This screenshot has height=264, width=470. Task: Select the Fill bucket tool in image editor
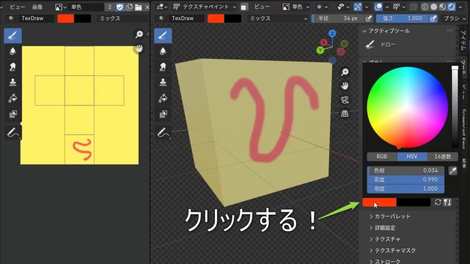12,98
